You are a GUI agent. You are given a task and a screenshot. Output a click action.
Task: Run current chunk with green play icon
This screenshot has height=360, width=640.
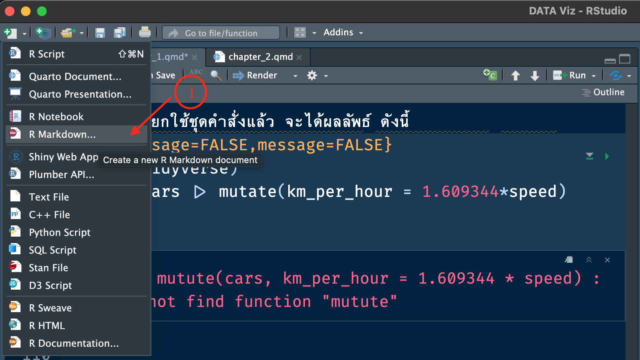click(607, 156)
